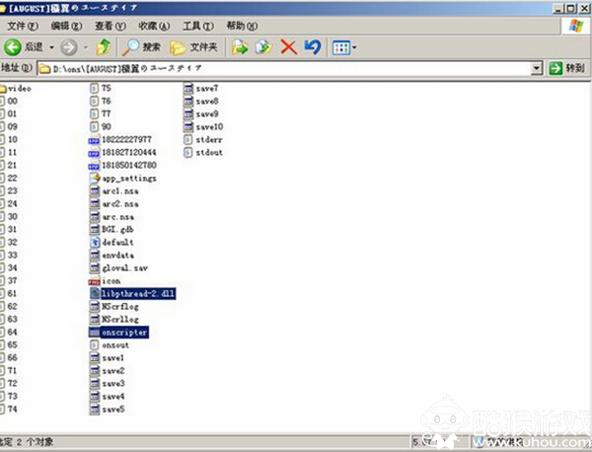Click the Back navigation arrow
The width and height of the screenshot is (592, 452).
tap(15, 46)
